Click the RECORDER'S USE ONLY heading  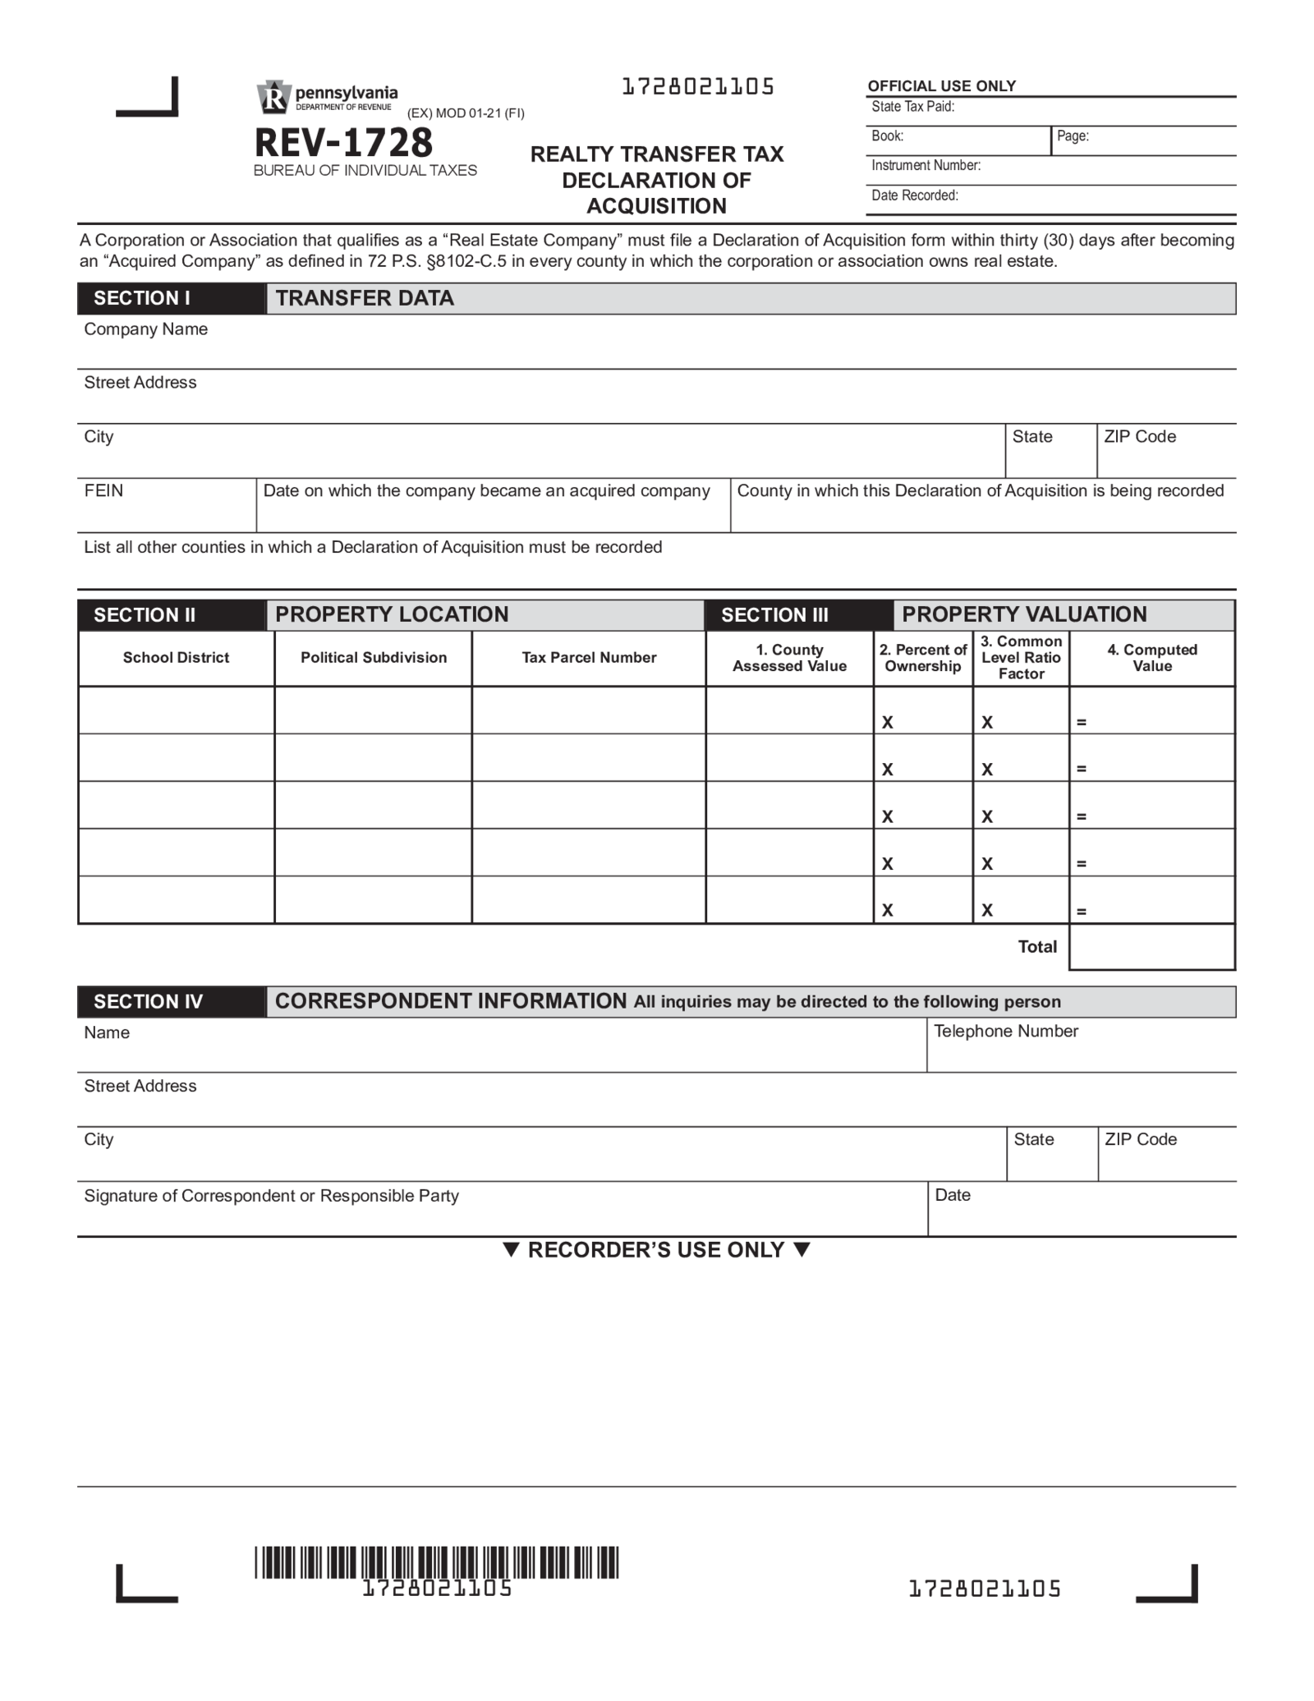[656, 1250]
